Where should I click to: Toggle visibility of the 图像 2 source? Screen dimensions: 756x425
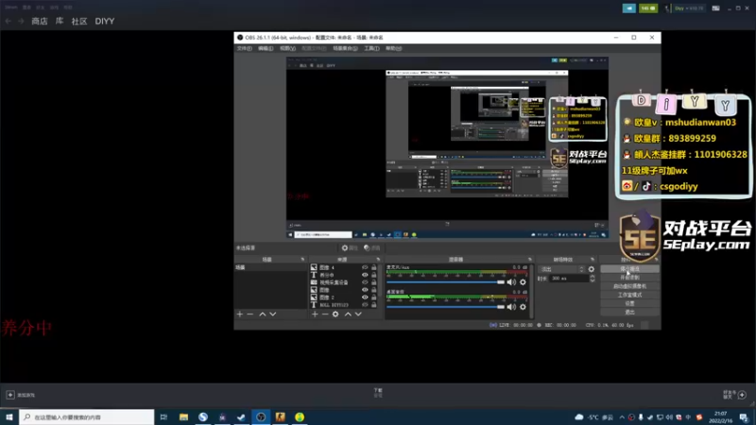tap(365, 297)
